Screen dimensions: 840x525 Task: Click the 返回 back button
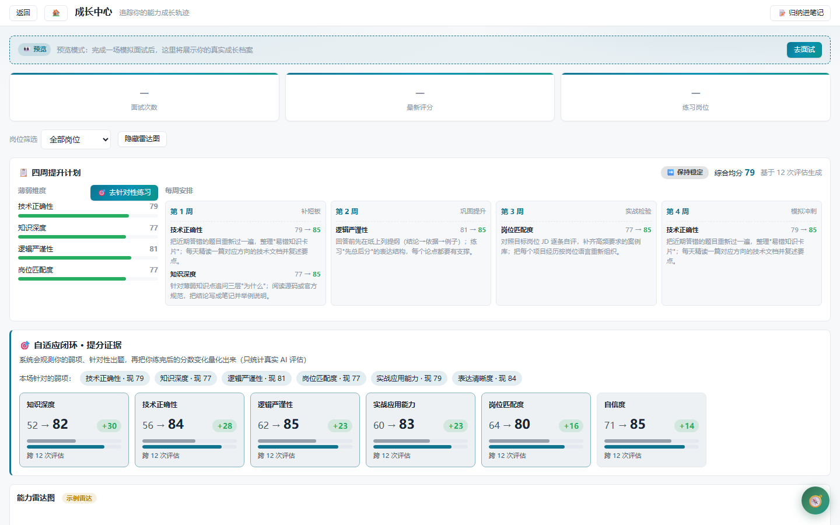[x=23, y=13]
